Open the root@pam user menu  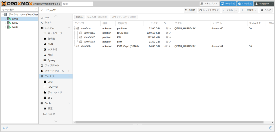pos(264,3)
